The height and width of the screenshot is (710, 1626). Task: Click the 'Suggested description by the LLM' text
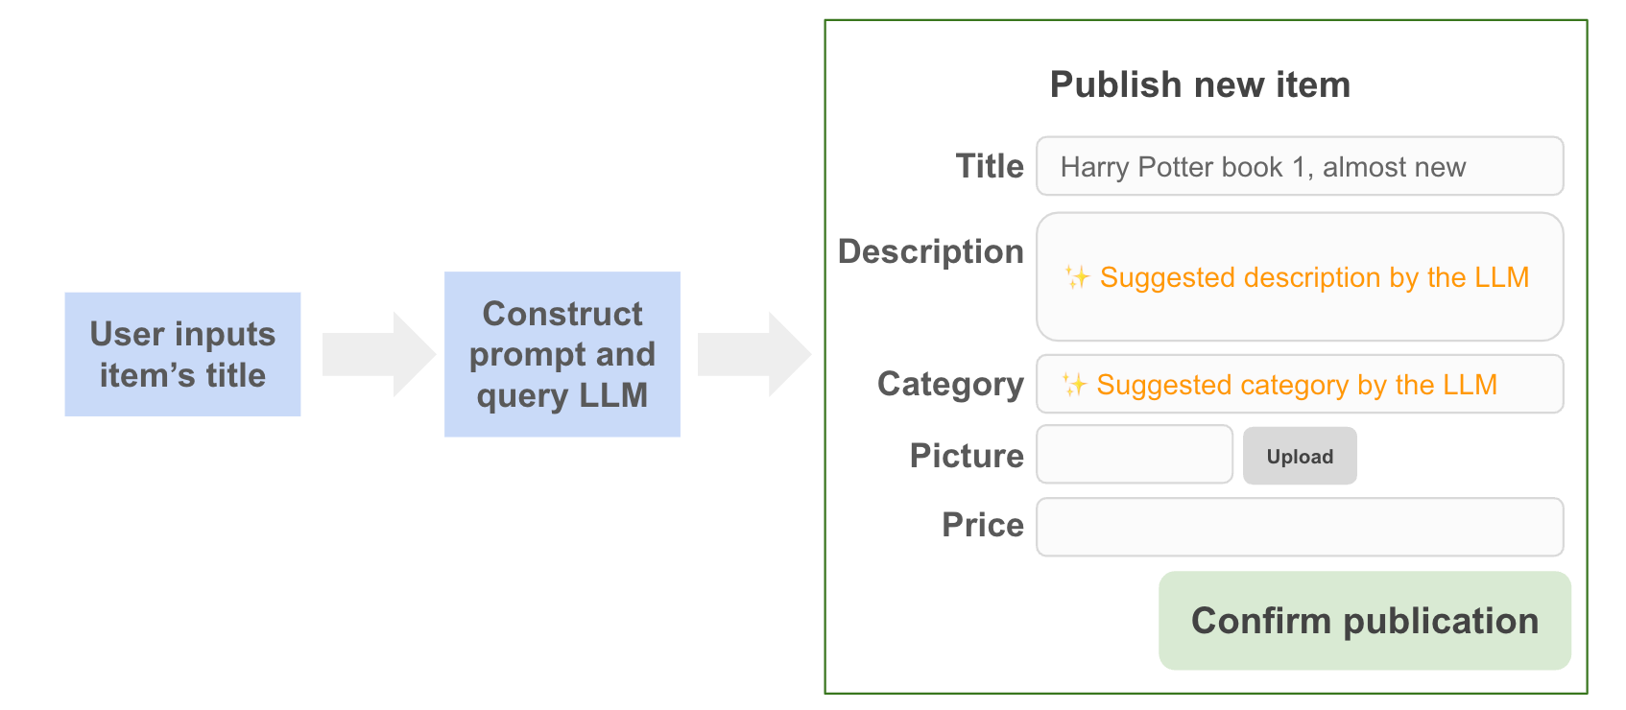[x=1314, y=277]
